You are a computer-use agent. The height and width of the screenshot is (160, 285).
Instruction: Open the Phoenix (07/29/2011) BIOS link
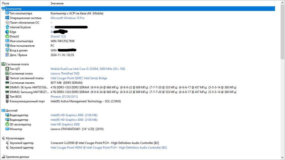pyautogui.click(x=64, y=97)
